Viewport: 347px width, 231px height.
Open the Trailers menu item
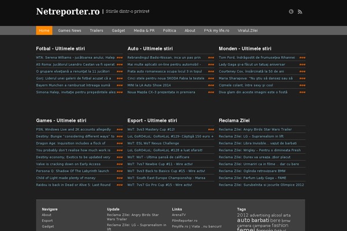coord(97,31)
